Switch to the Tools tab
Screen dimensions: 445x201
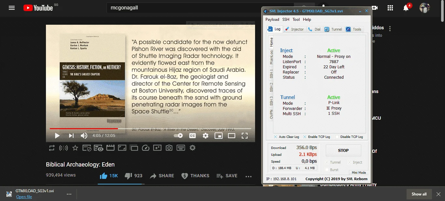tap(354, 29)
